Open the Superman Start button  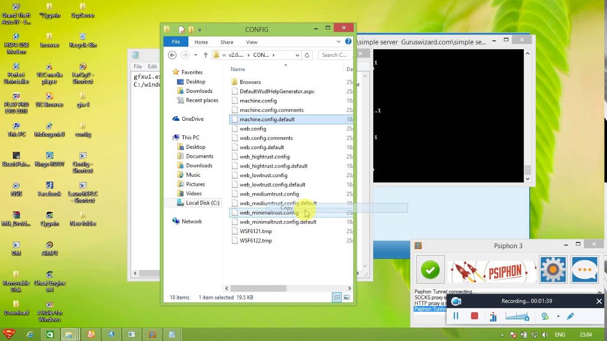point(9,334)
